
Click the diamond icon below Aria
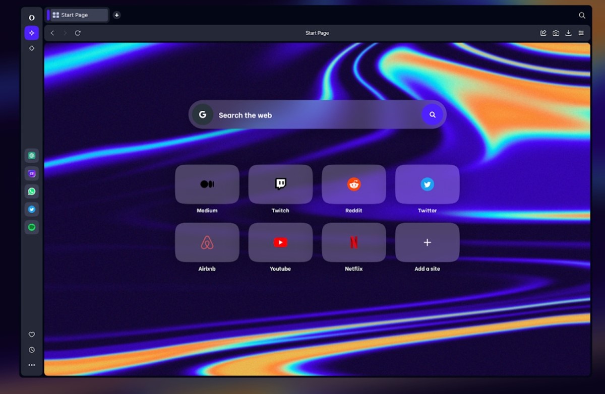32,48
